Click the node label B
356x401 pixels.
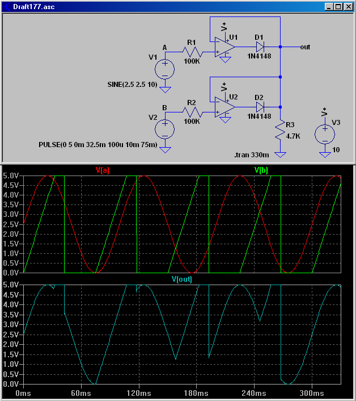(164, 108)
